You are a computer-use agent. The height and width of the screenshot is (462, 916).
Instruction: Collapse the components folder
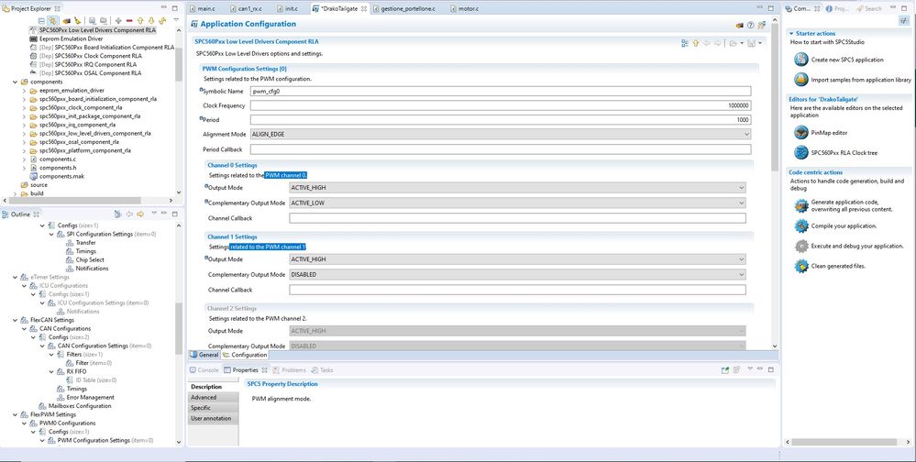pyautogui.click(x=16, y=82)
